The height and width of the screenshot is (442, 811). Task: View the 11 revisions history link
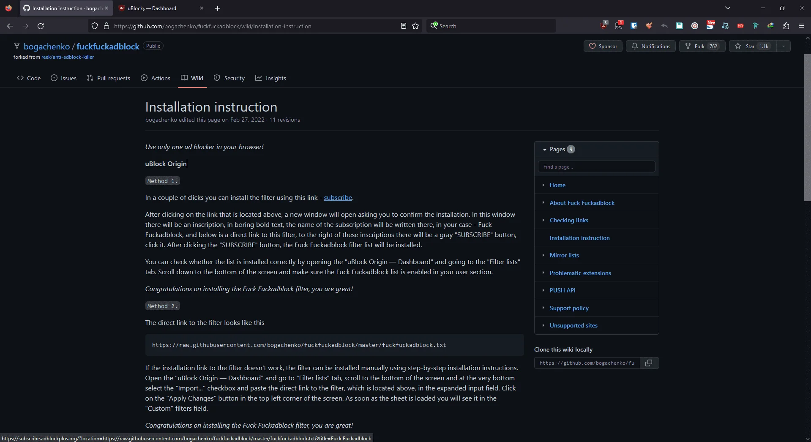coord(285,120)
